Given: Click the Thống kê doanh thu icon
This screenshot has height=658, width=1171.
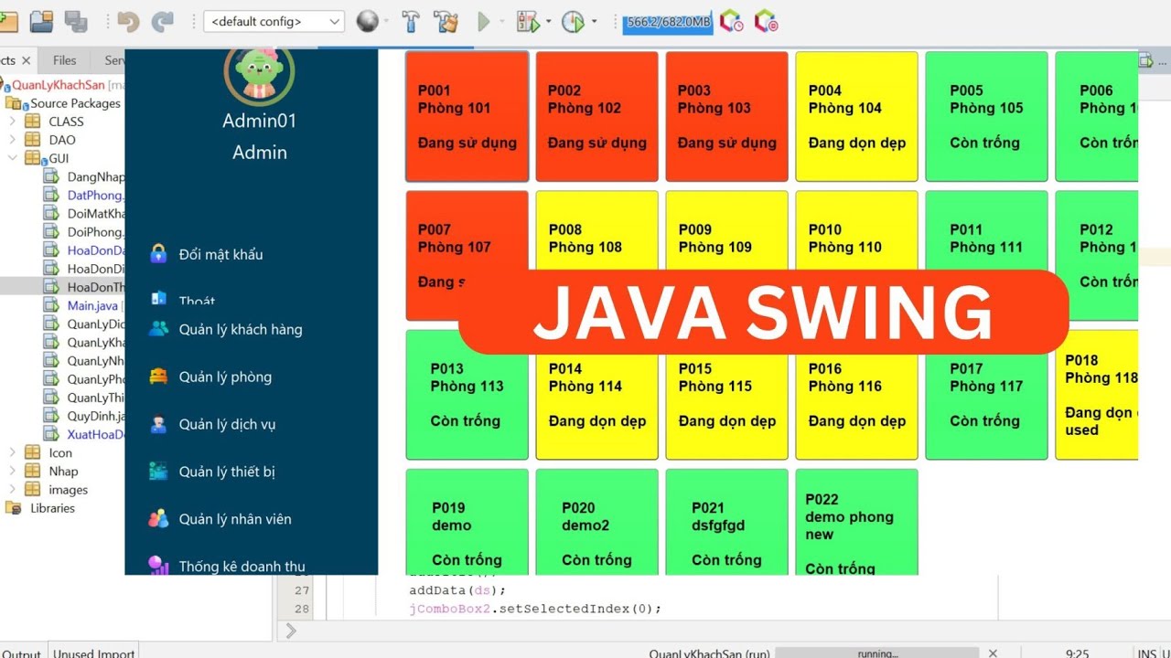Looking at the screenshot, I should click(158, 565).
